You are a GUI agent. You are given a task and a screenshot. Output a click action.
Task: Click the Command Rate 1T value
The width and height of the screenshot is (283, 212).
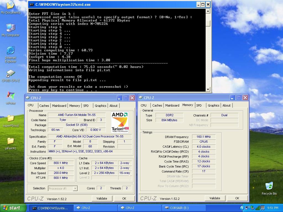click(x=204, y=171)
